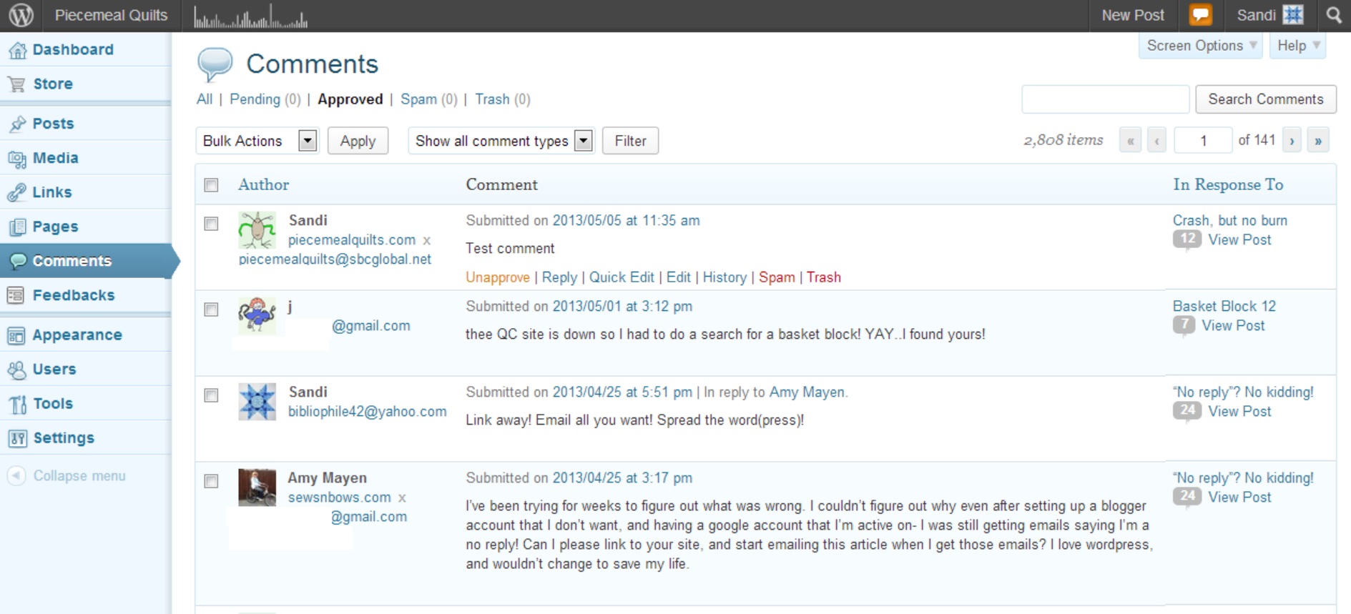Open Appearance in the sidebar menu
The width and height of the screenshot is (1351, 614).
[77, 335]
